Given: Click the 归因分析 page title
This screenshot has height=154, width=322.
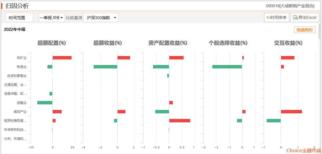Looking at the screenshot, I should pyautogui.click(x=17, y=6).
